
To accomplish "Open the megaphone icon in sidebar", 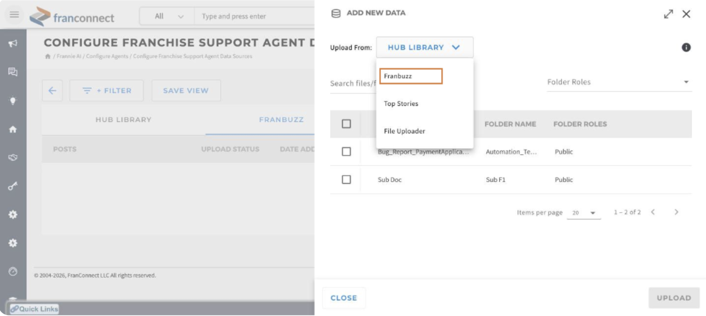I will pyautogui.click(x=13, y=43).
